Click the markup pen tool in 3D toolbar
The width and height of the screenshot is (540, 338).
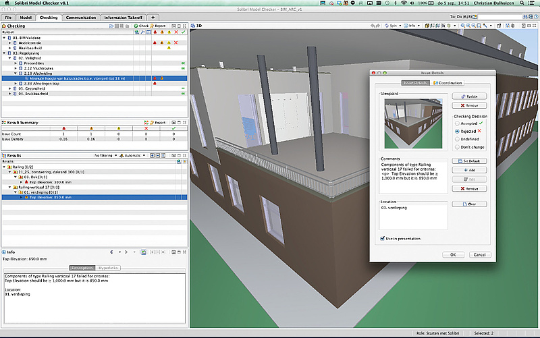[x=485, y=26]
